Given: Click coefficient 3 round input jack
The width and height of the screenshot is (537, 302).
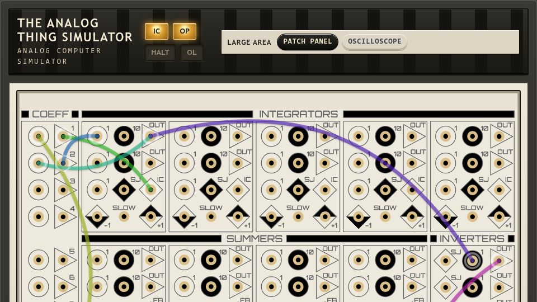Looking at the screenshot, I should pos(39,190).
